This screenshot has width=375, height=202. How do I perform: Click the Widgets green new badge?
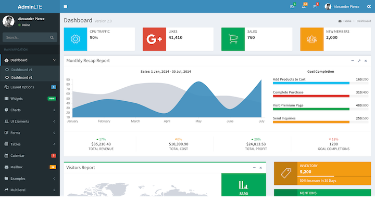coord(52,99)
